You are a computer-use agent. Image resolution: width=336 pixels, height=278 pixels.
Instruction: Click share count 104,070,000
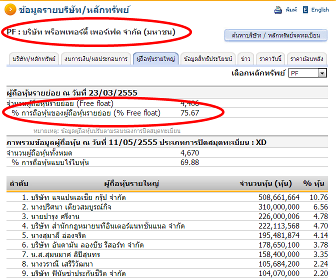click(279, 273)
